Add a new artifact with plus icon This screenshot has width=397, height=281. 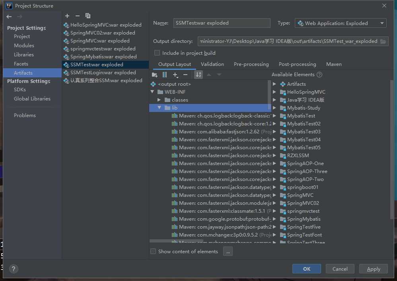coord(67,16)
